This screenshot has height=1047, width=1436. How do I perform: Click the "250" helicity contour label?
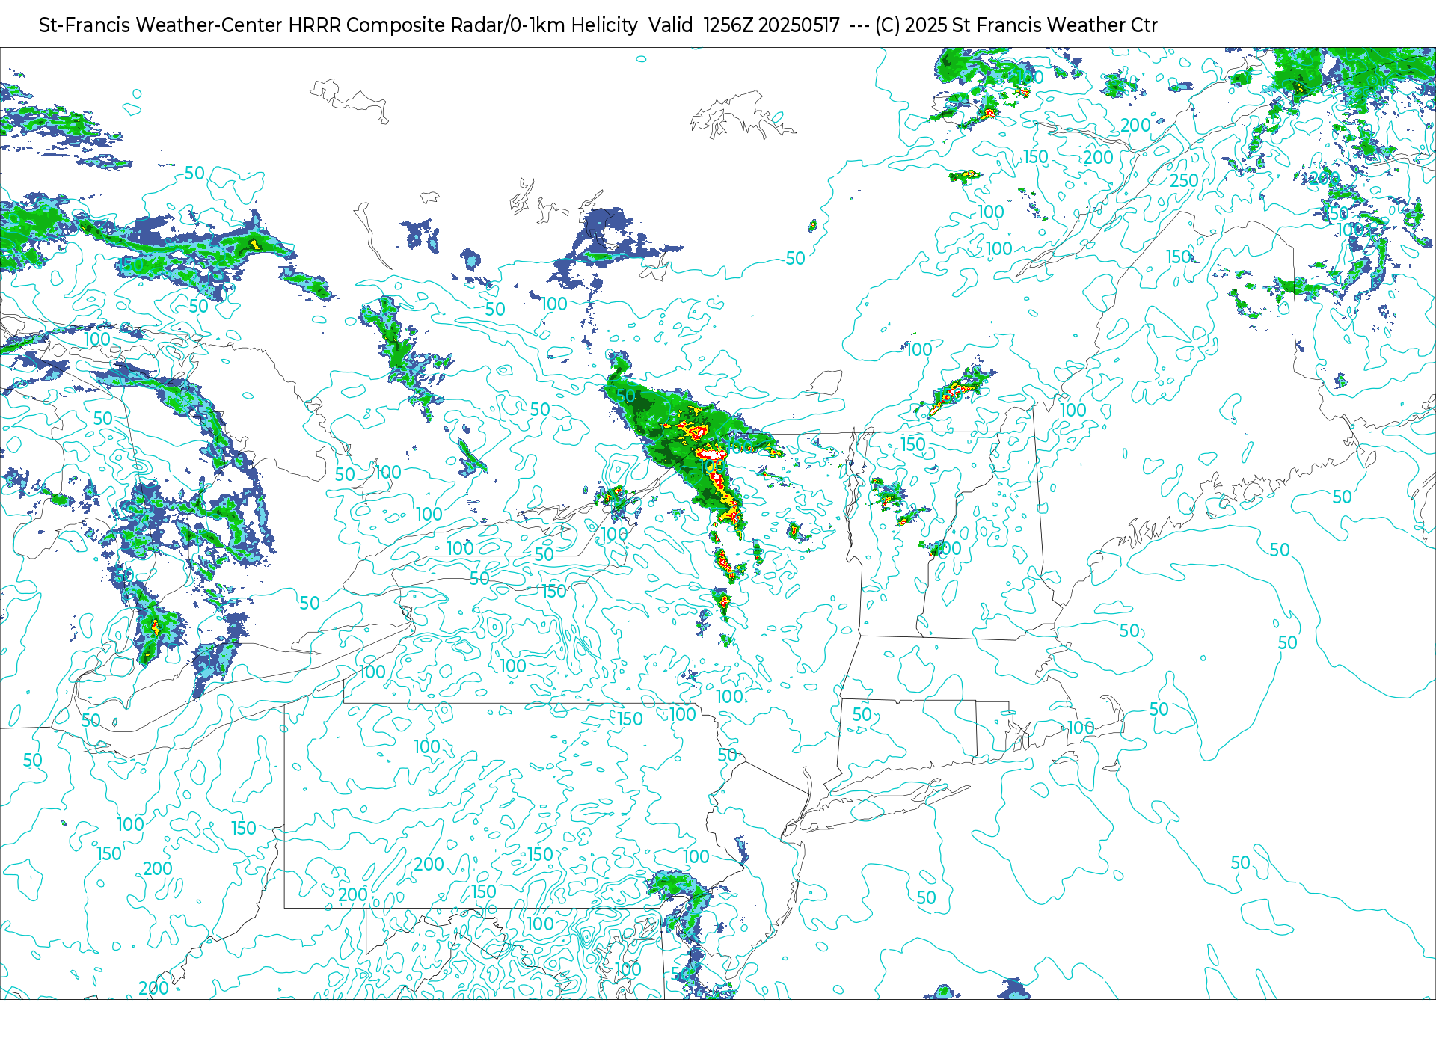pos(1184,180)
